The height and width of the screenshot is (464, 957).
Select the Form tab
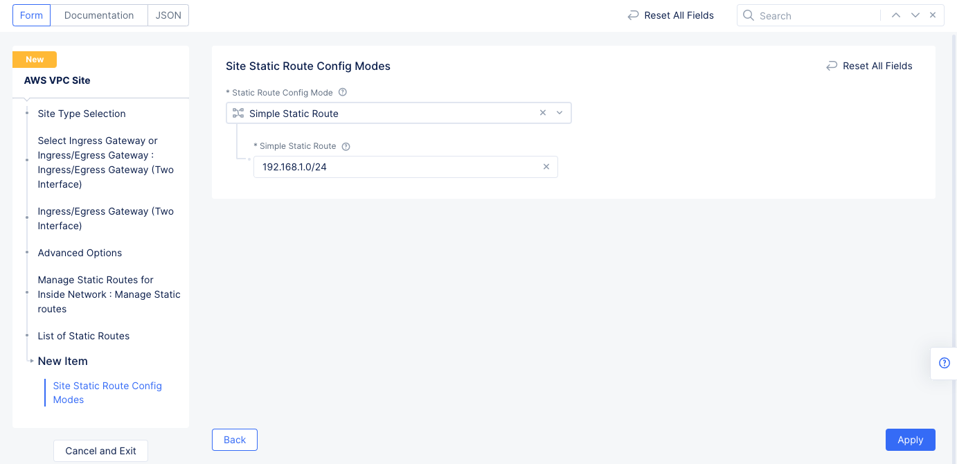[x=32, y=15]
